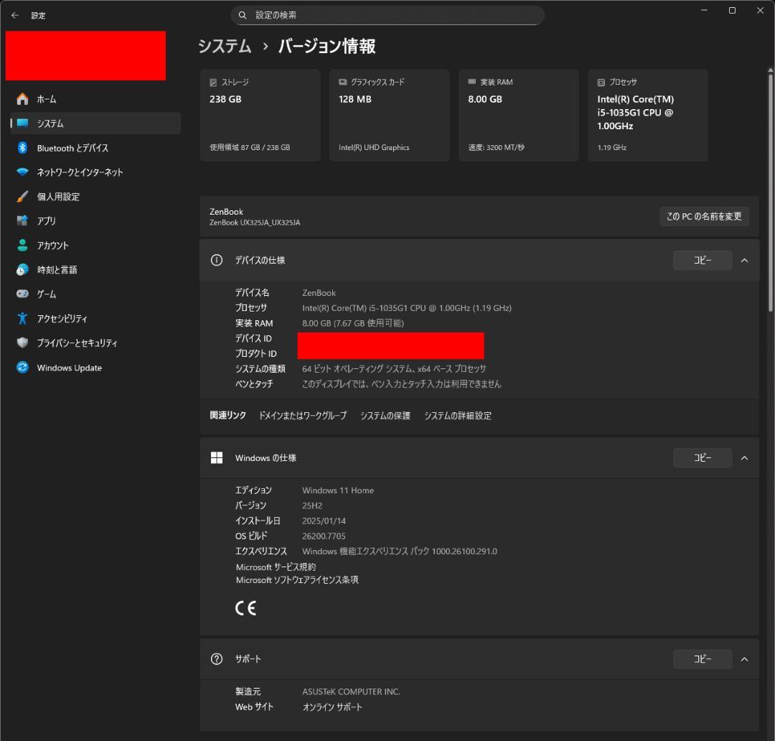Viewport: 775px width, 741px height.
Task: Collapse the サポート section
Action: (x=744, y=658)
